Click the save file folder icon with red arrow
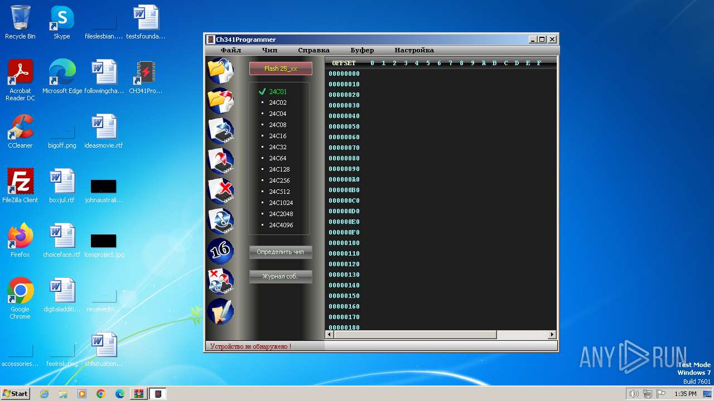 [x=220, y=101]
